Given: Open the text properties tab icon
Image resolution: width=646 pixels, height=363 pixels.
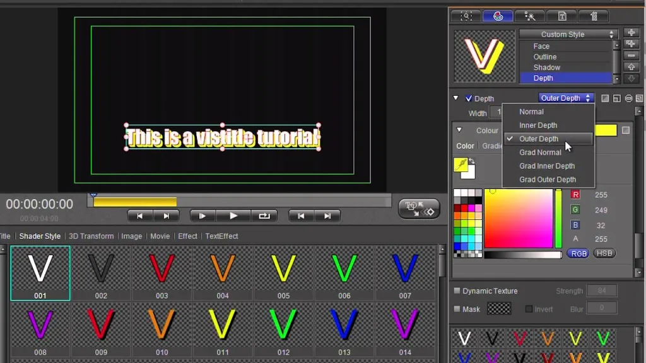Looking at the screenshot, I should coord(562,16).
